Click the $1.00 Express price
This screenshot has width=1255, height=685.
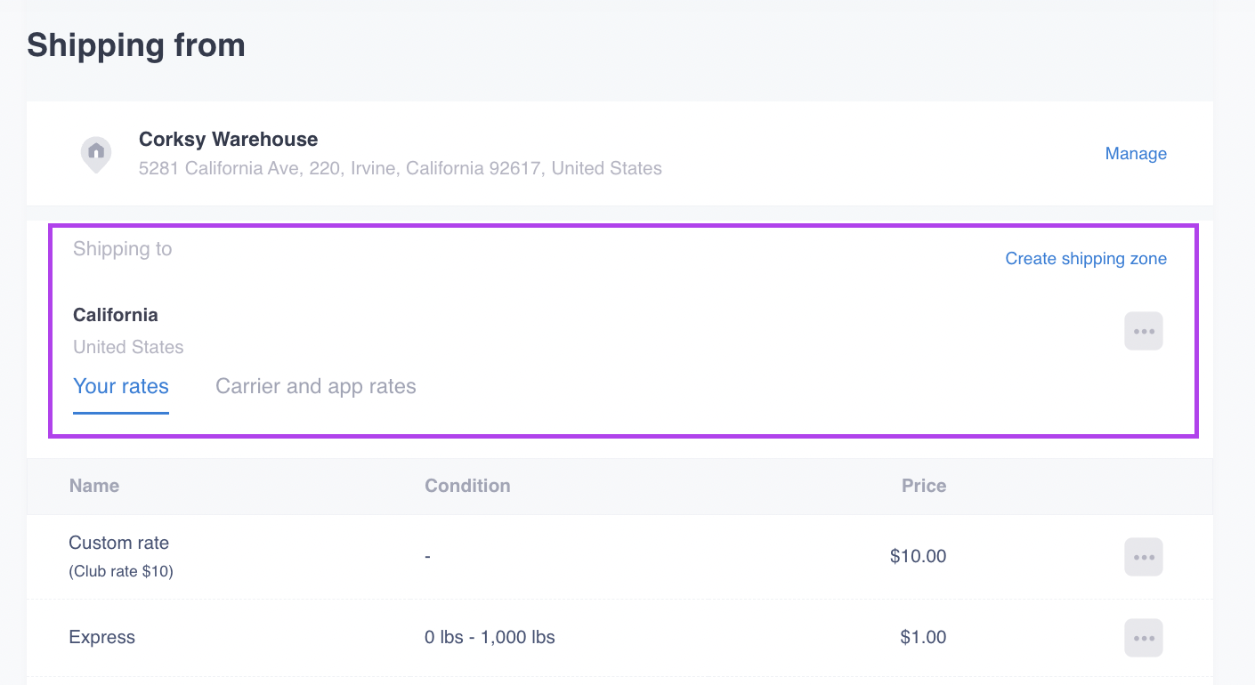[923, 637]
